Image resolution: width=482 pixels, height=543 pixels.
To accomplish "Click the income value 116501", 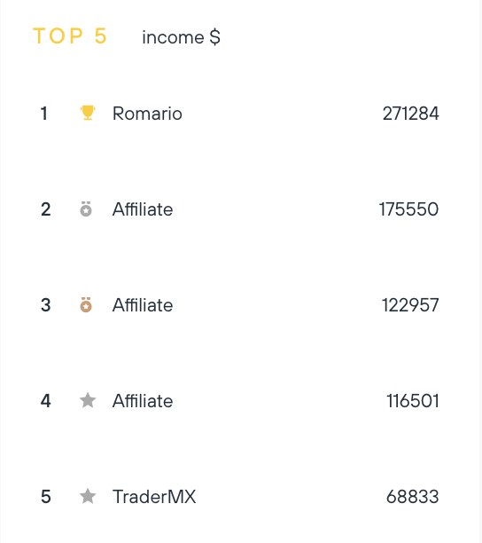I will coord(413,401).
